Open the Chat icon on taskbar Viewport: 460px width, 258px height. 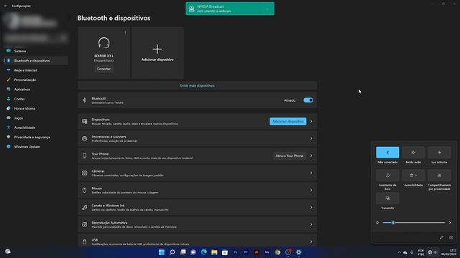(x=193, y=252)
